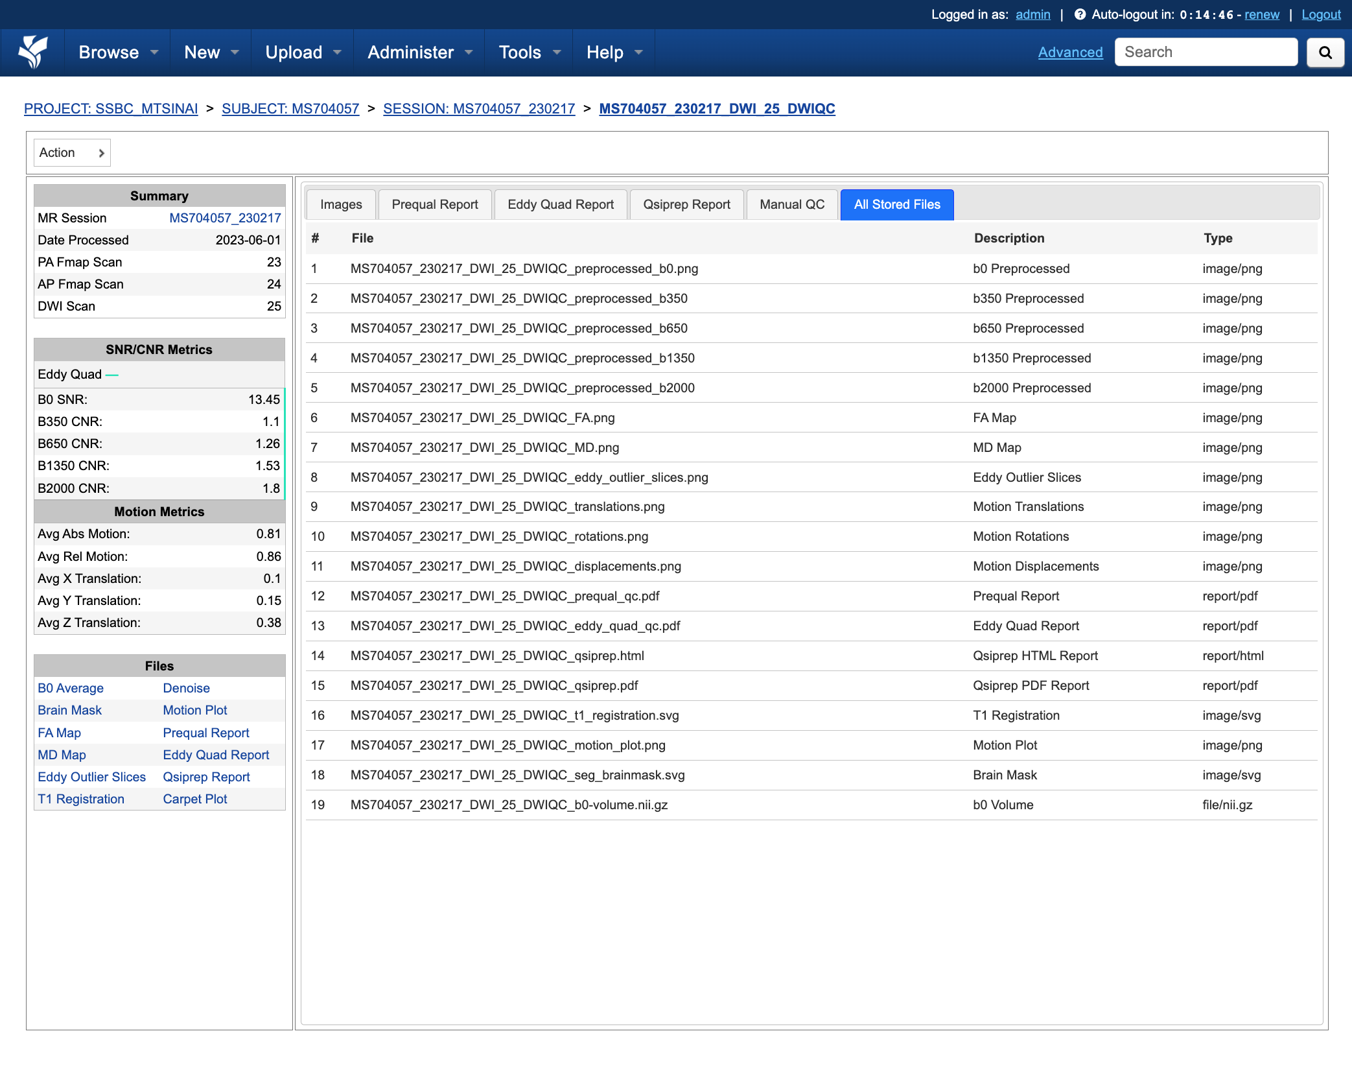
Task: Select file row ending preprocessed_b350
Action: pyautogui.click(x=811, y=298)
